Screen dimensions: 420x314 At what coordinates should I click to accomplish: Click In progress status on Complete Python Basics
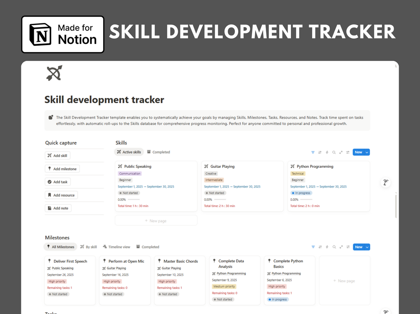pyautogui.click(x=278, y=299)
